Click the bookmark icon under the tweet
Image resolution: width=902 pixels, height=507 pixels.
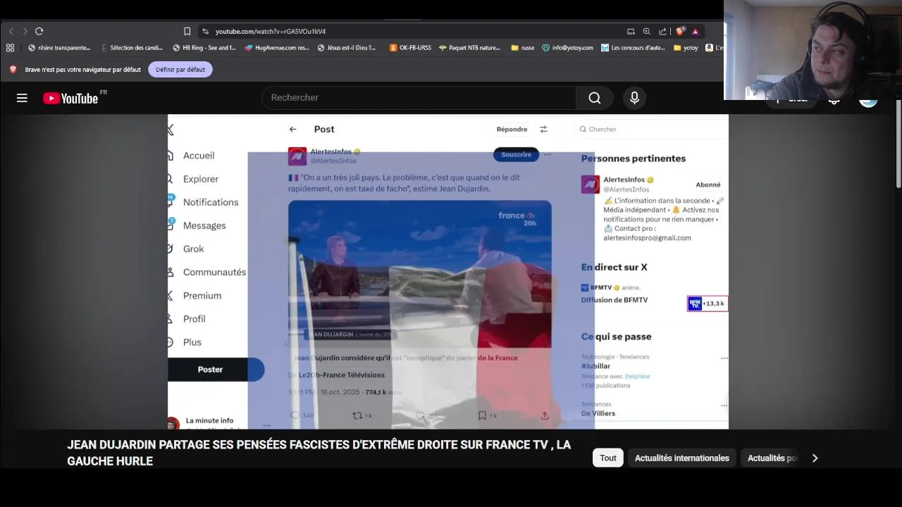[x=482, y=415]
